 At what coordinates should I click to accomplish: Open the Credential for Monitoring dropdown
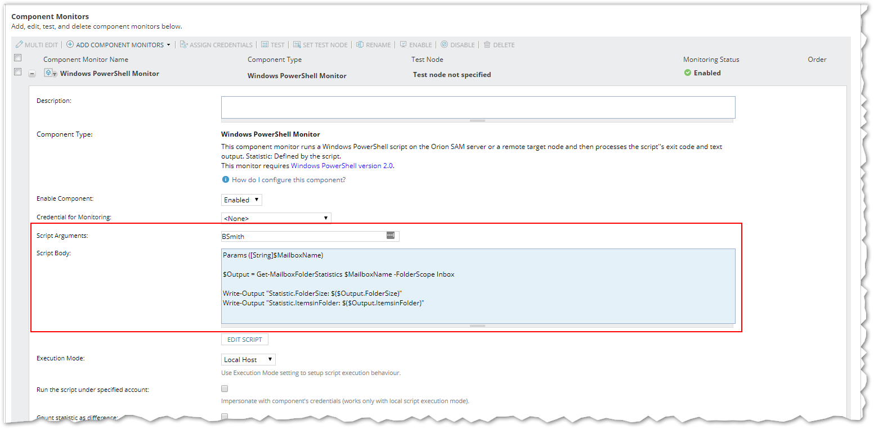click(276, 218)
